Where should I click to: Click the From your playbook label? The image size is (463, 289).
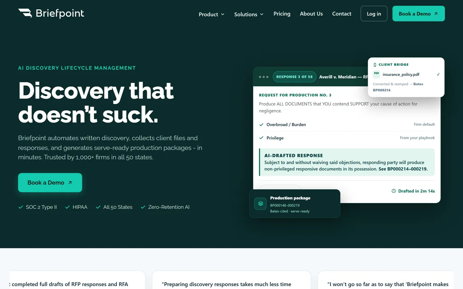point(417,138)
